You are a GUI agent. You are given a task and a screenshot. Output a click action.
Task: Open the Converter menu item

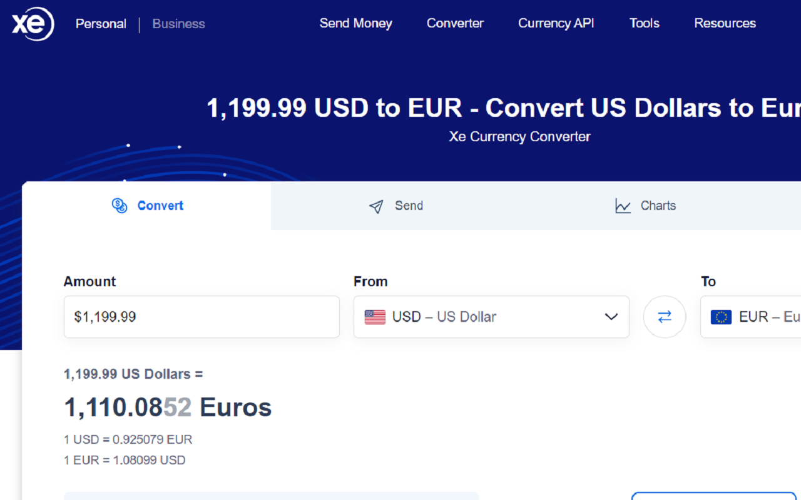pos(455,24)
